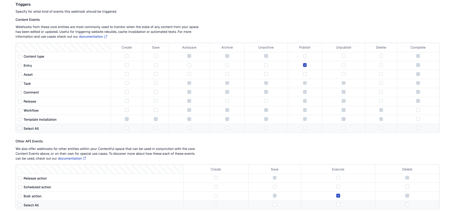Click external link icon beside Content Events documentation

tap(106, 37)
